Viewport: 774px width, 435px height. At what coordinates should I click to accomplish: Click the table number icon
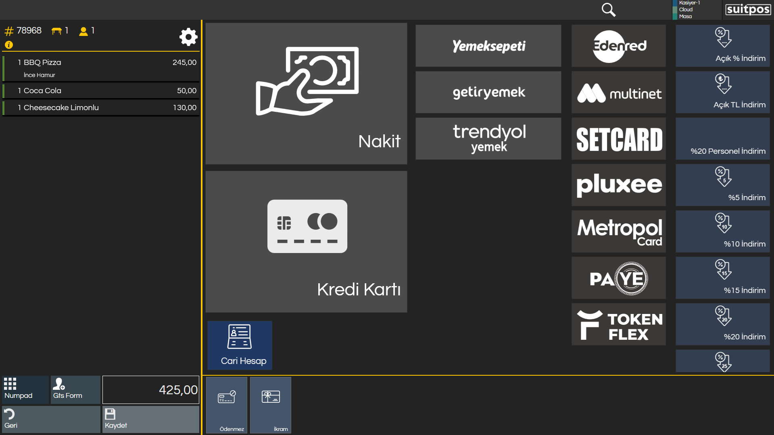tap(56, 31)
